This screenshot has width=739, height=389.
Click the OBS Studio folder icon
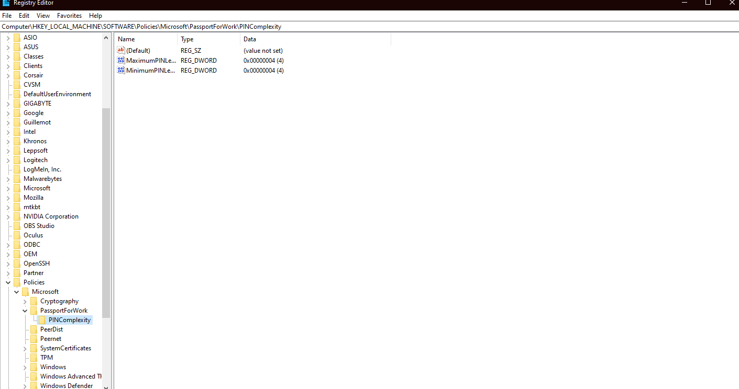[17, 226]
